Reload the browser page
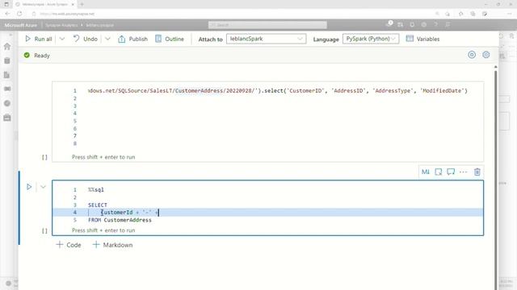 click(19, 14)
